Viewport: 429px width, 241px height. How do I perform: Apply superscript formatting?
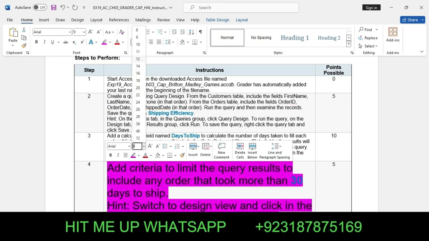click(82, 42)
